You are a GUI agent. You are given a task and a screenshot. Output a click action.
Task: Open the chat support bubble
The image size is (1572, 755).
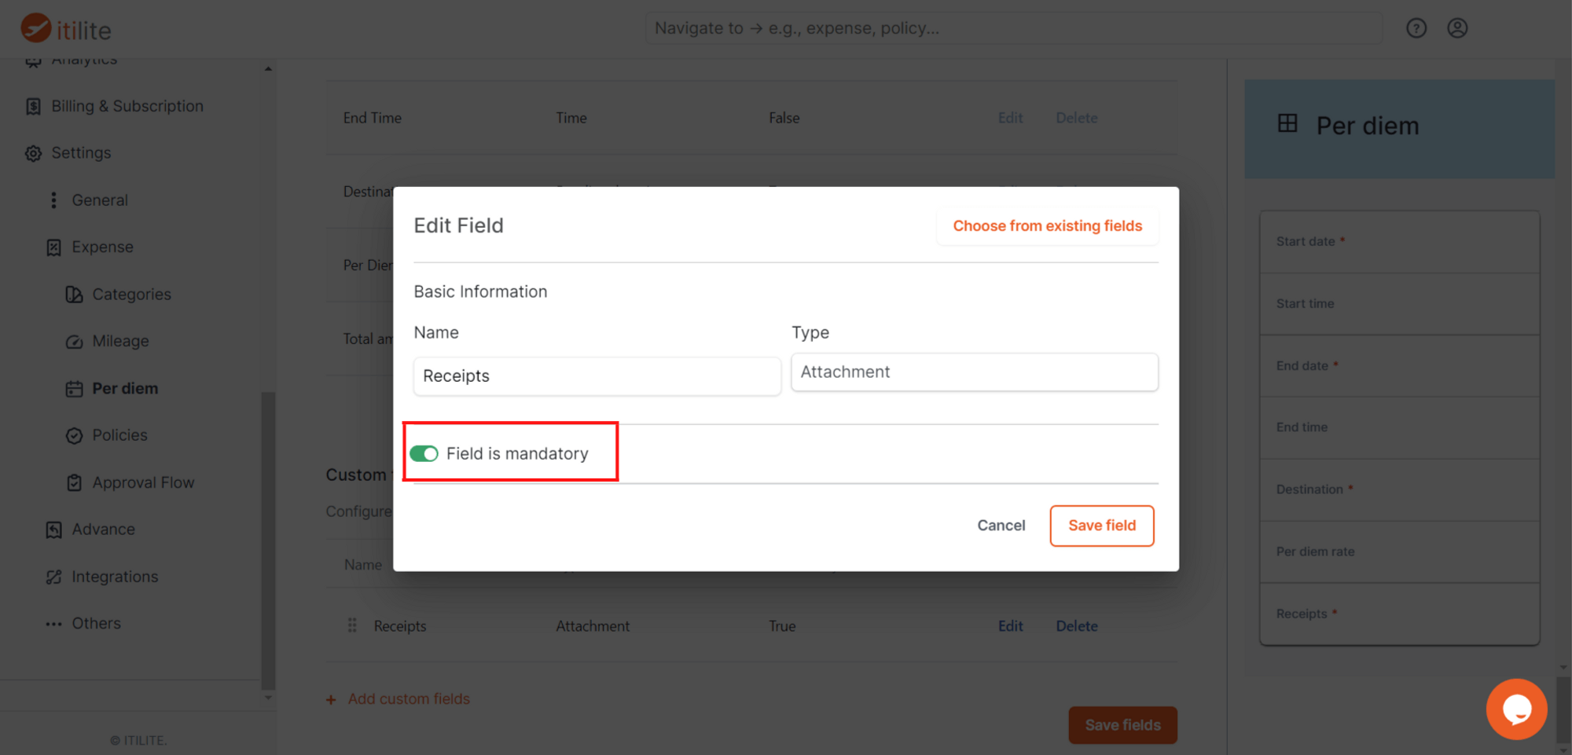tap(1516, 709)
